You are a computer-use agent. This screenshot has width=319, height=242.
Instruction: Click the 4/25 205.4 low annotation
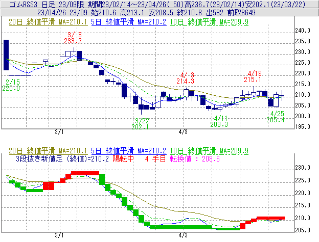tap(276, 117)
